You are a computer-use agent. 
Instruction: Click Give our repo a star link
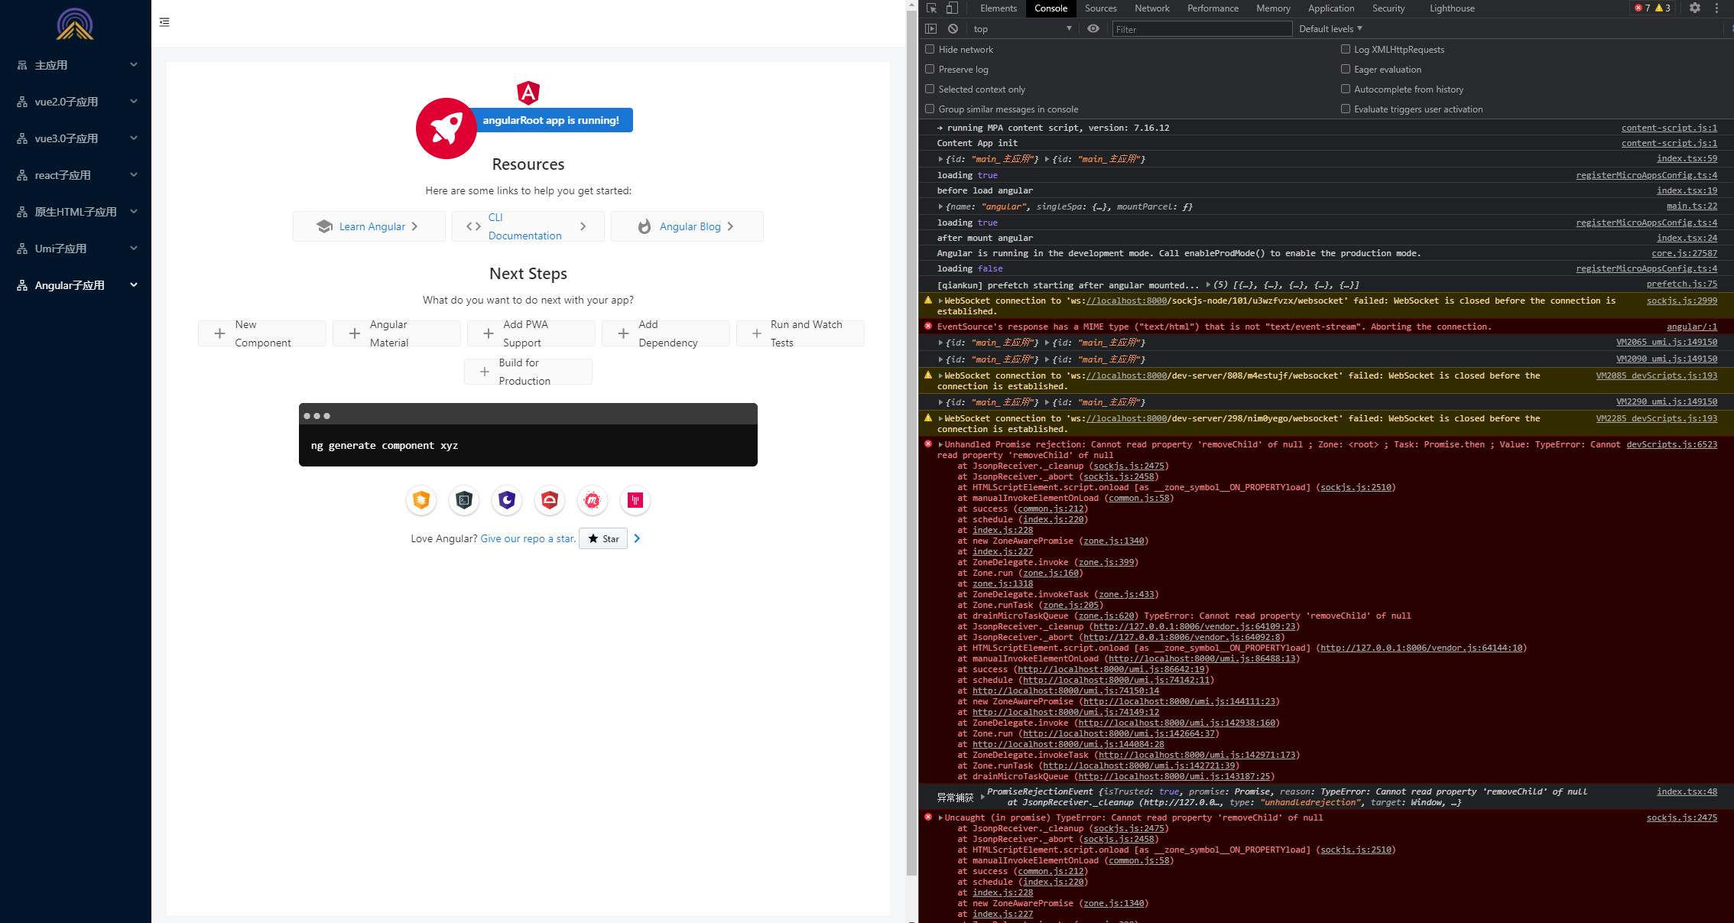pyautogui.click(x=528, y=538)
